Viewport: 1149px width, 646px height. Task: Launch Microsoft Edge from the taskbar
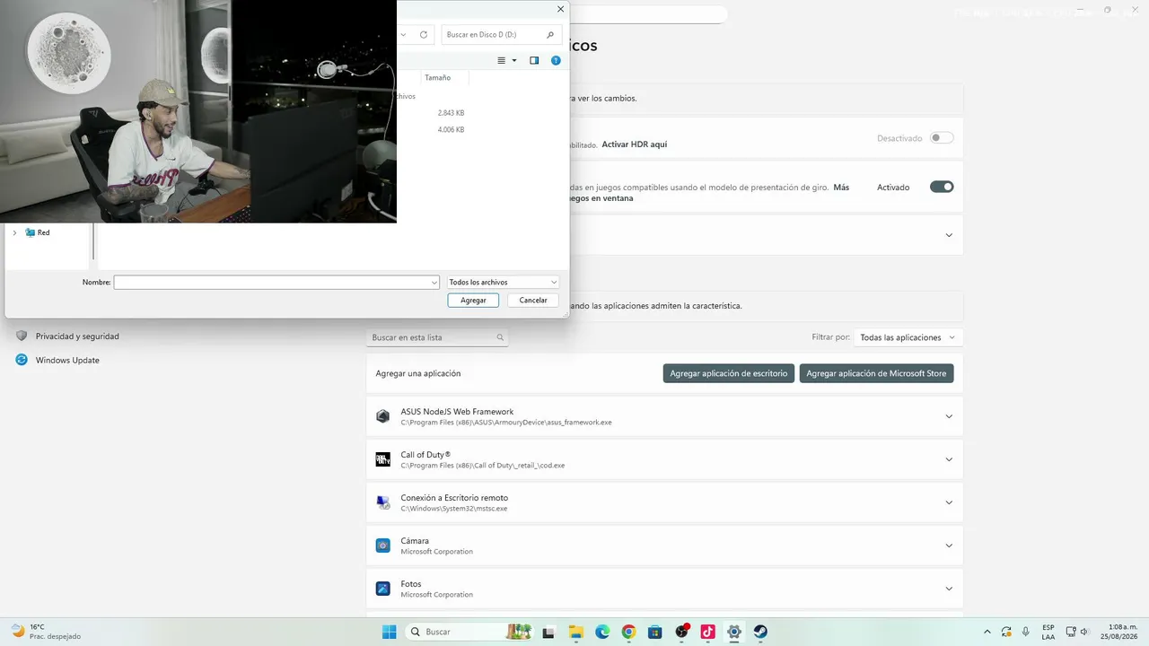click(602, 632)
